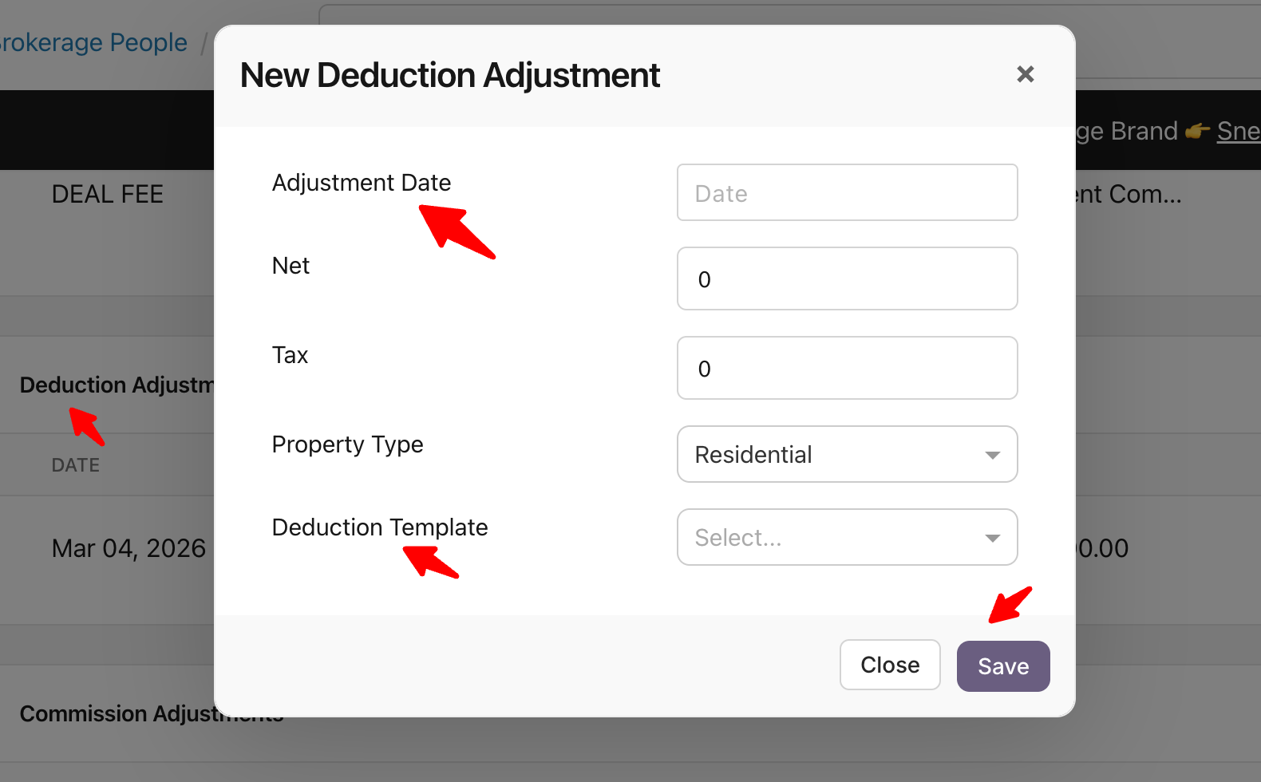The image size is (1261, 782).
Task: Focus the Net amount field
Action: pos(847,279)
